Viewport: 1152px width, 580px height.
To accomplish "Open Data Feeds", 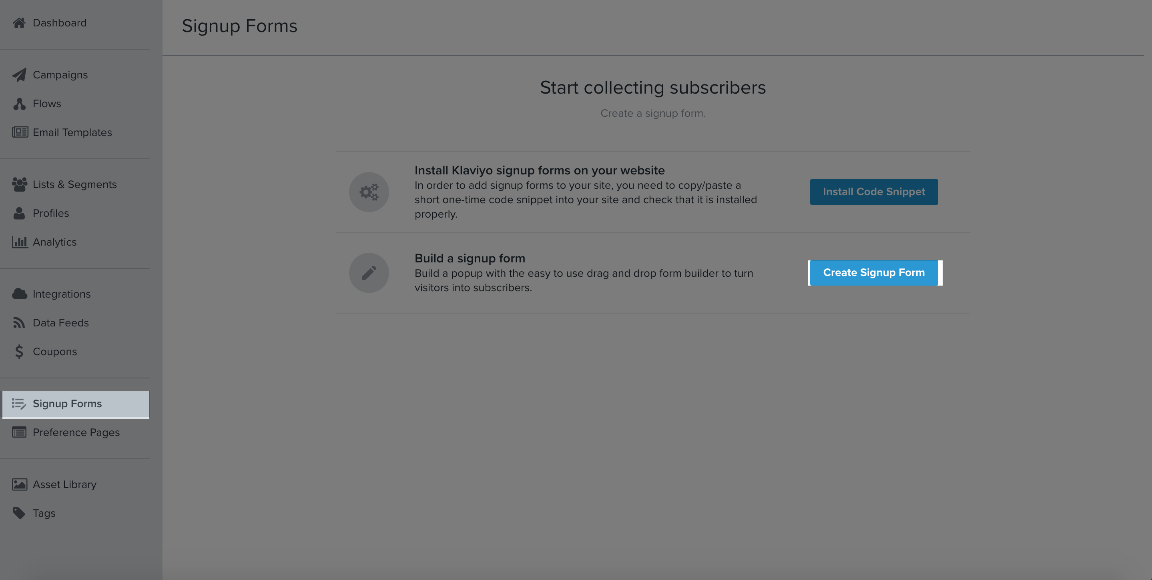I will click(x=61, y=323).
